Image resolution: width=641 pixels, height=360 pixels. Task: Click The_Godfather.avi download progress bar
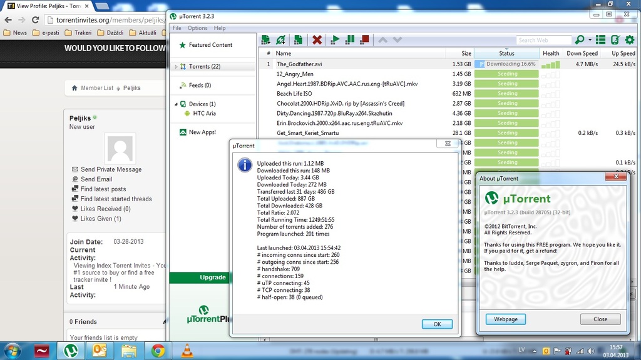click(506, 64)
